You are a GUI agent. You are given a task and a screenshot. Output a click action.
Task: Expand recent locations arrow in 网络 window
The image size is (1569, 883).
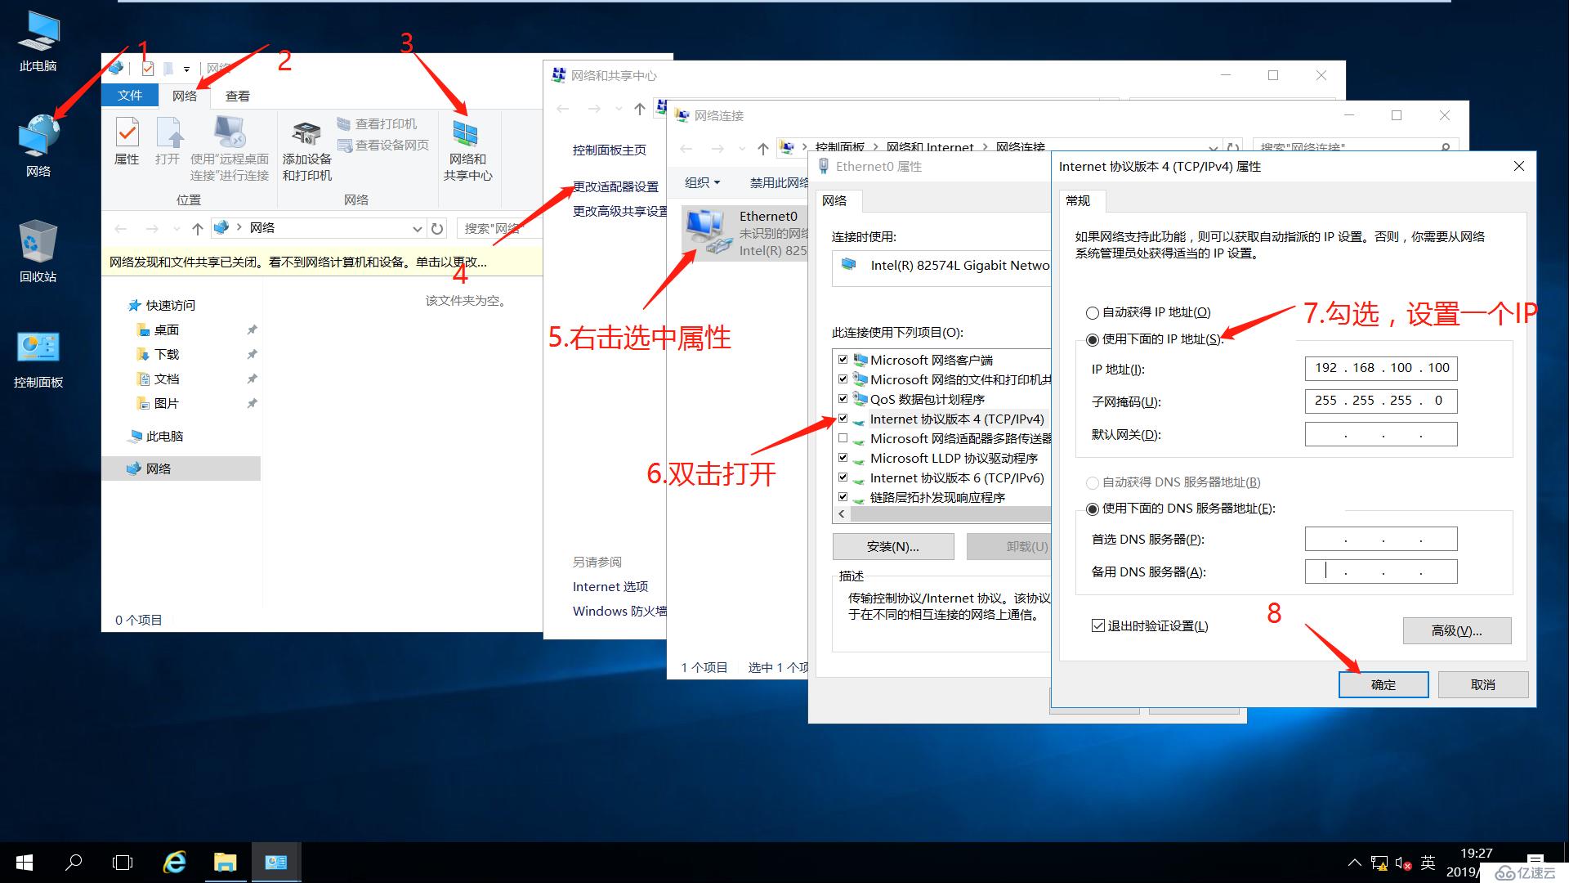click(x=177, y=229)
